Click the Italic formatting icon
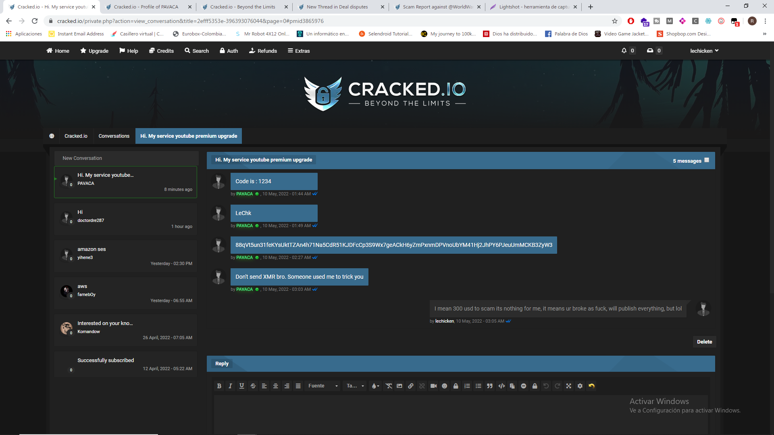 coord(231,386)
